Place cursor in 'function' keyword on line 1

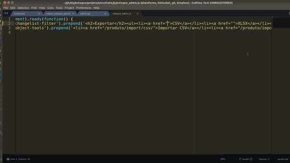pos(53,19)
